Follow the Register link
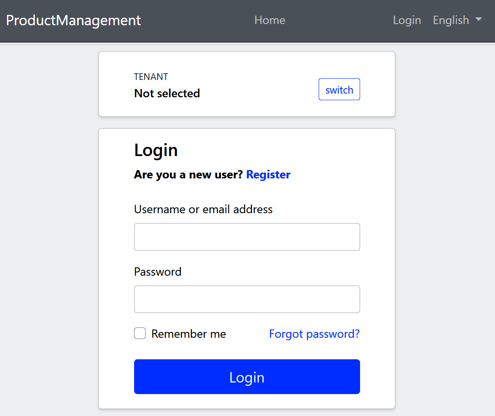The image size is (495, 416). pos(268,175)
